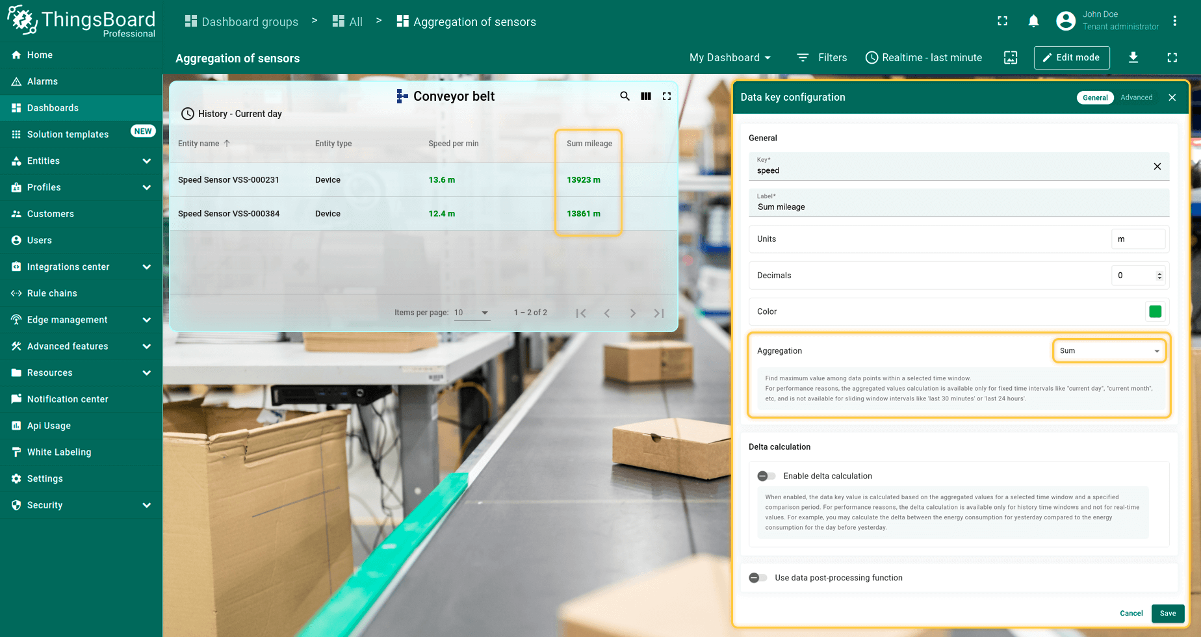
Task: Toggle data post-processing function switch
Action: click(758, 578)
